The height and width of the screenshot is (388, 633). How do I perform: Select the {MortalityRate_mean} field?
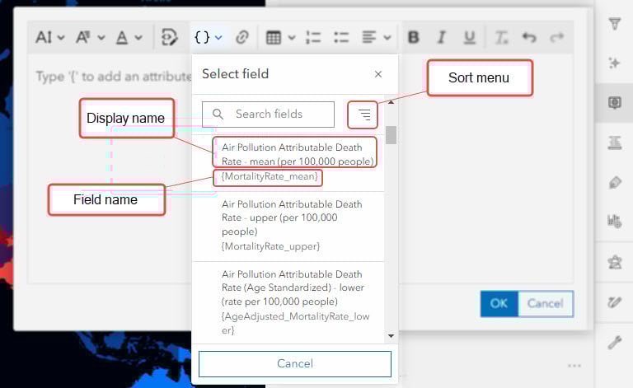tap(288, 163)
